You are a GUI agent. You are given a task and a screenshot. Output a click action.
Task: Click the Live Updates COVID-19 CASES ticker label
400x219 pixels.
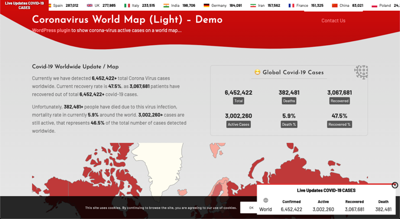[x=24, y=5]
